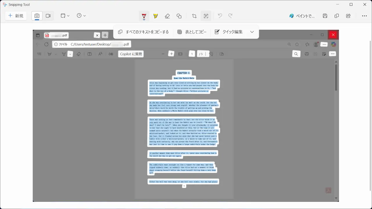
Task: Select the 表としてコピー option
Action: 192,32
